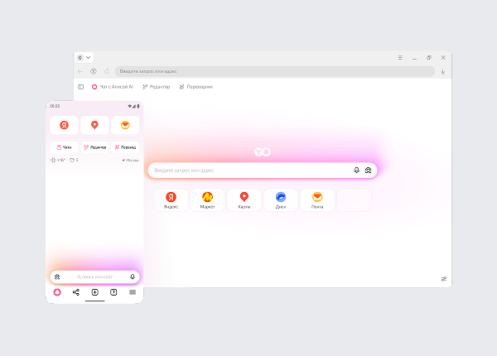This screenshot has width=497, height=356.
Task: Open Перевод button on the phone
Action: (x=125, y=147)
